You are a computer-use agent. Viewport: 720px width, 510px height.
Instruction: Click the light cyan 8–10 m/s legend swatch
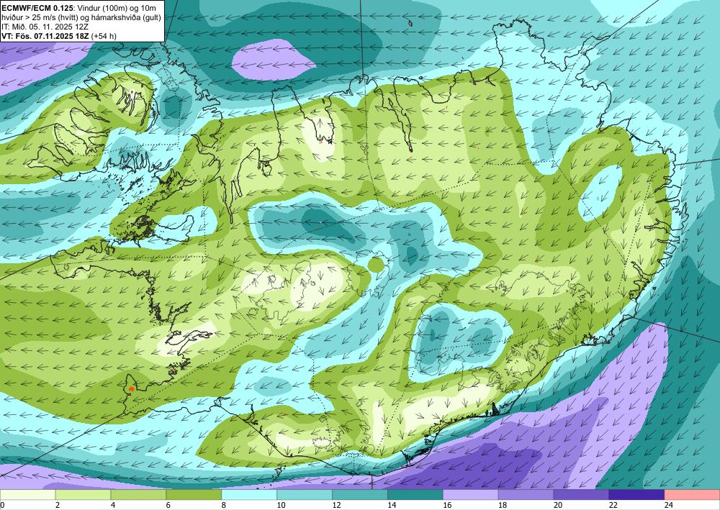point(249,495)
